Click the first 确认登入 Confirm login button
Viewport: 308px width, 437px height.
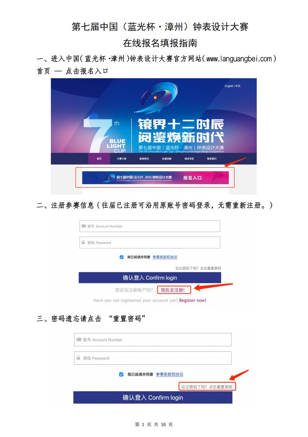(150, 277)
